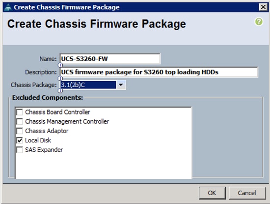Click empty area in Excluded Components list
This screenshot has height=204, width=270.
103,165
